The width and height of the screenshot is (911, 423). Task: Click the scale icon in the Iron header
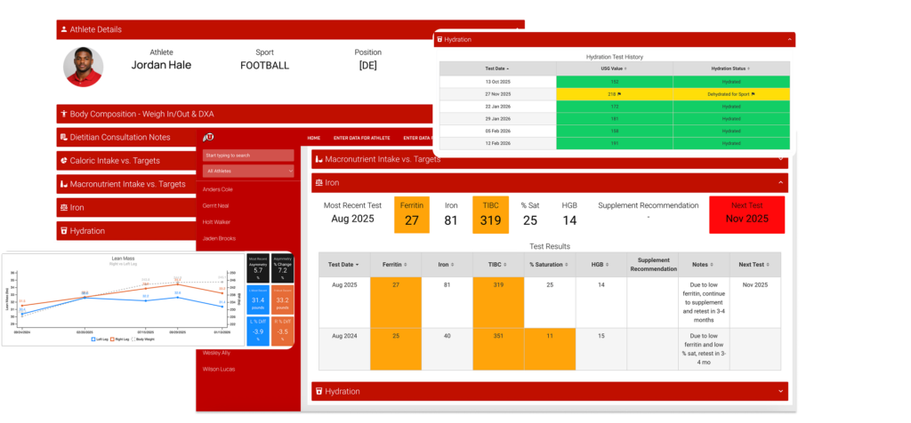318,182
